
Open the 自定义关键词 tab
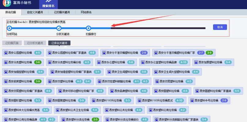click(35, 12)
